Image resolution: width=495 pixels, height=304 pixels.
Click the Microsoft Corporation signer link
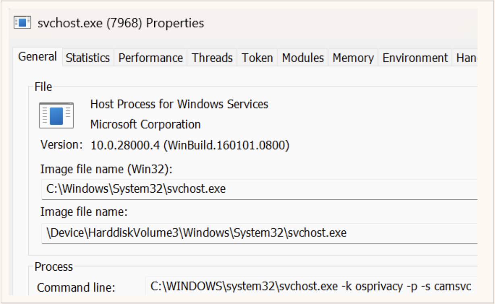click(145, 125)
